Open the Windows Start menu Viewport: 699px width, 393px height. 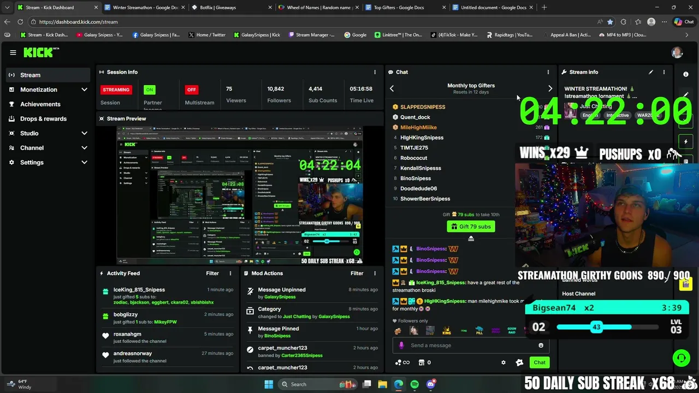point(269,384)
